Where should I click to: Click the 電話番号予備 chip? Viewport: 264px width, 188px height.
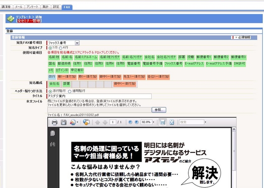coord(152,64)
